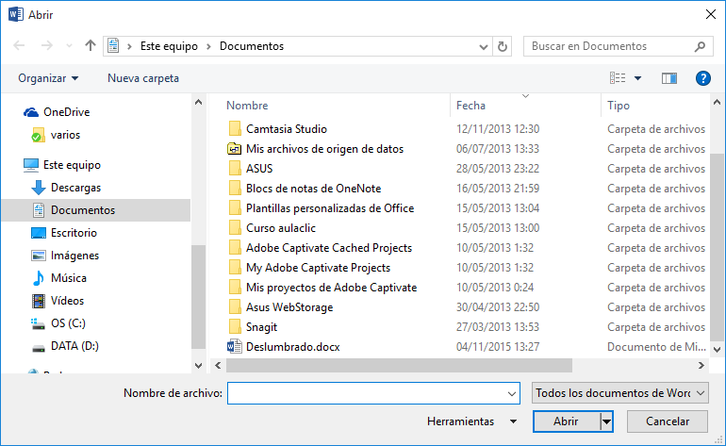Select the Snagit folder
726x446 pixels.
261,327
